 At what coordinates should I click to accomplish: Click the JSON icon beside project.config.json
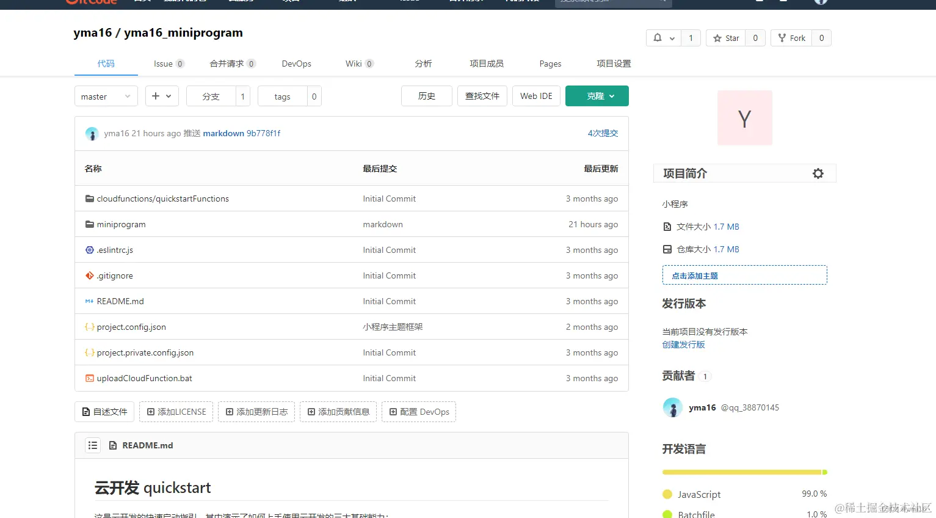click(89, 327)
